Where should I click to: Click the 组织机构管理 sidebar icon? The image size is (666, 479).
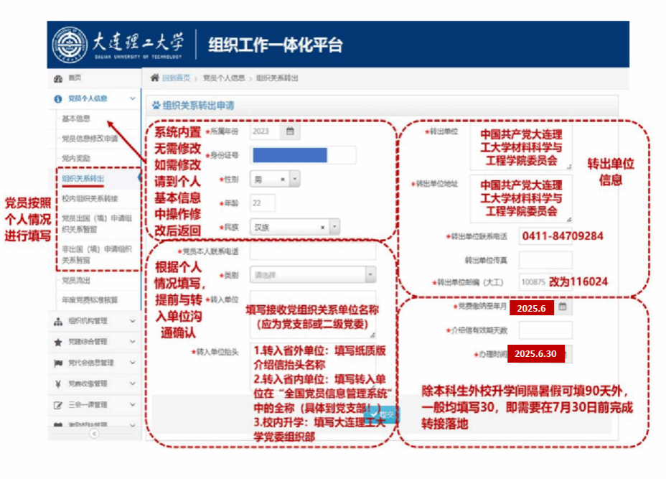pos(58,322)
